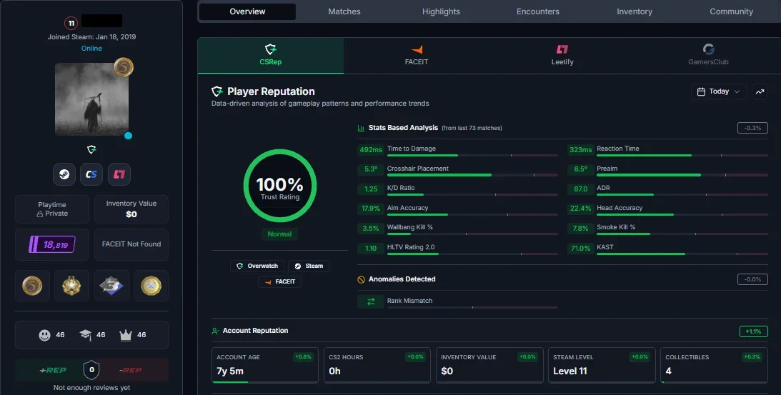Click the FACEIT source button under rating

tap(279, 282)
